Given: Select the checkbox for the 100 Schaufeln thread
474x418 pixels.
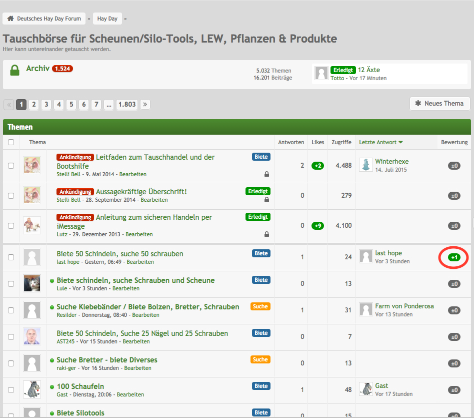Looking at the screenshot, I should coord(11,389).
